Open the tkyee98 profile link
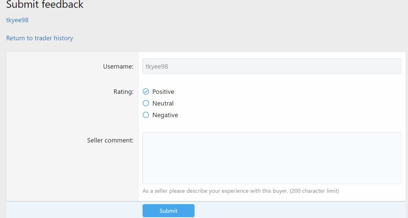This screenshot has width=408, height=218. 17,20
